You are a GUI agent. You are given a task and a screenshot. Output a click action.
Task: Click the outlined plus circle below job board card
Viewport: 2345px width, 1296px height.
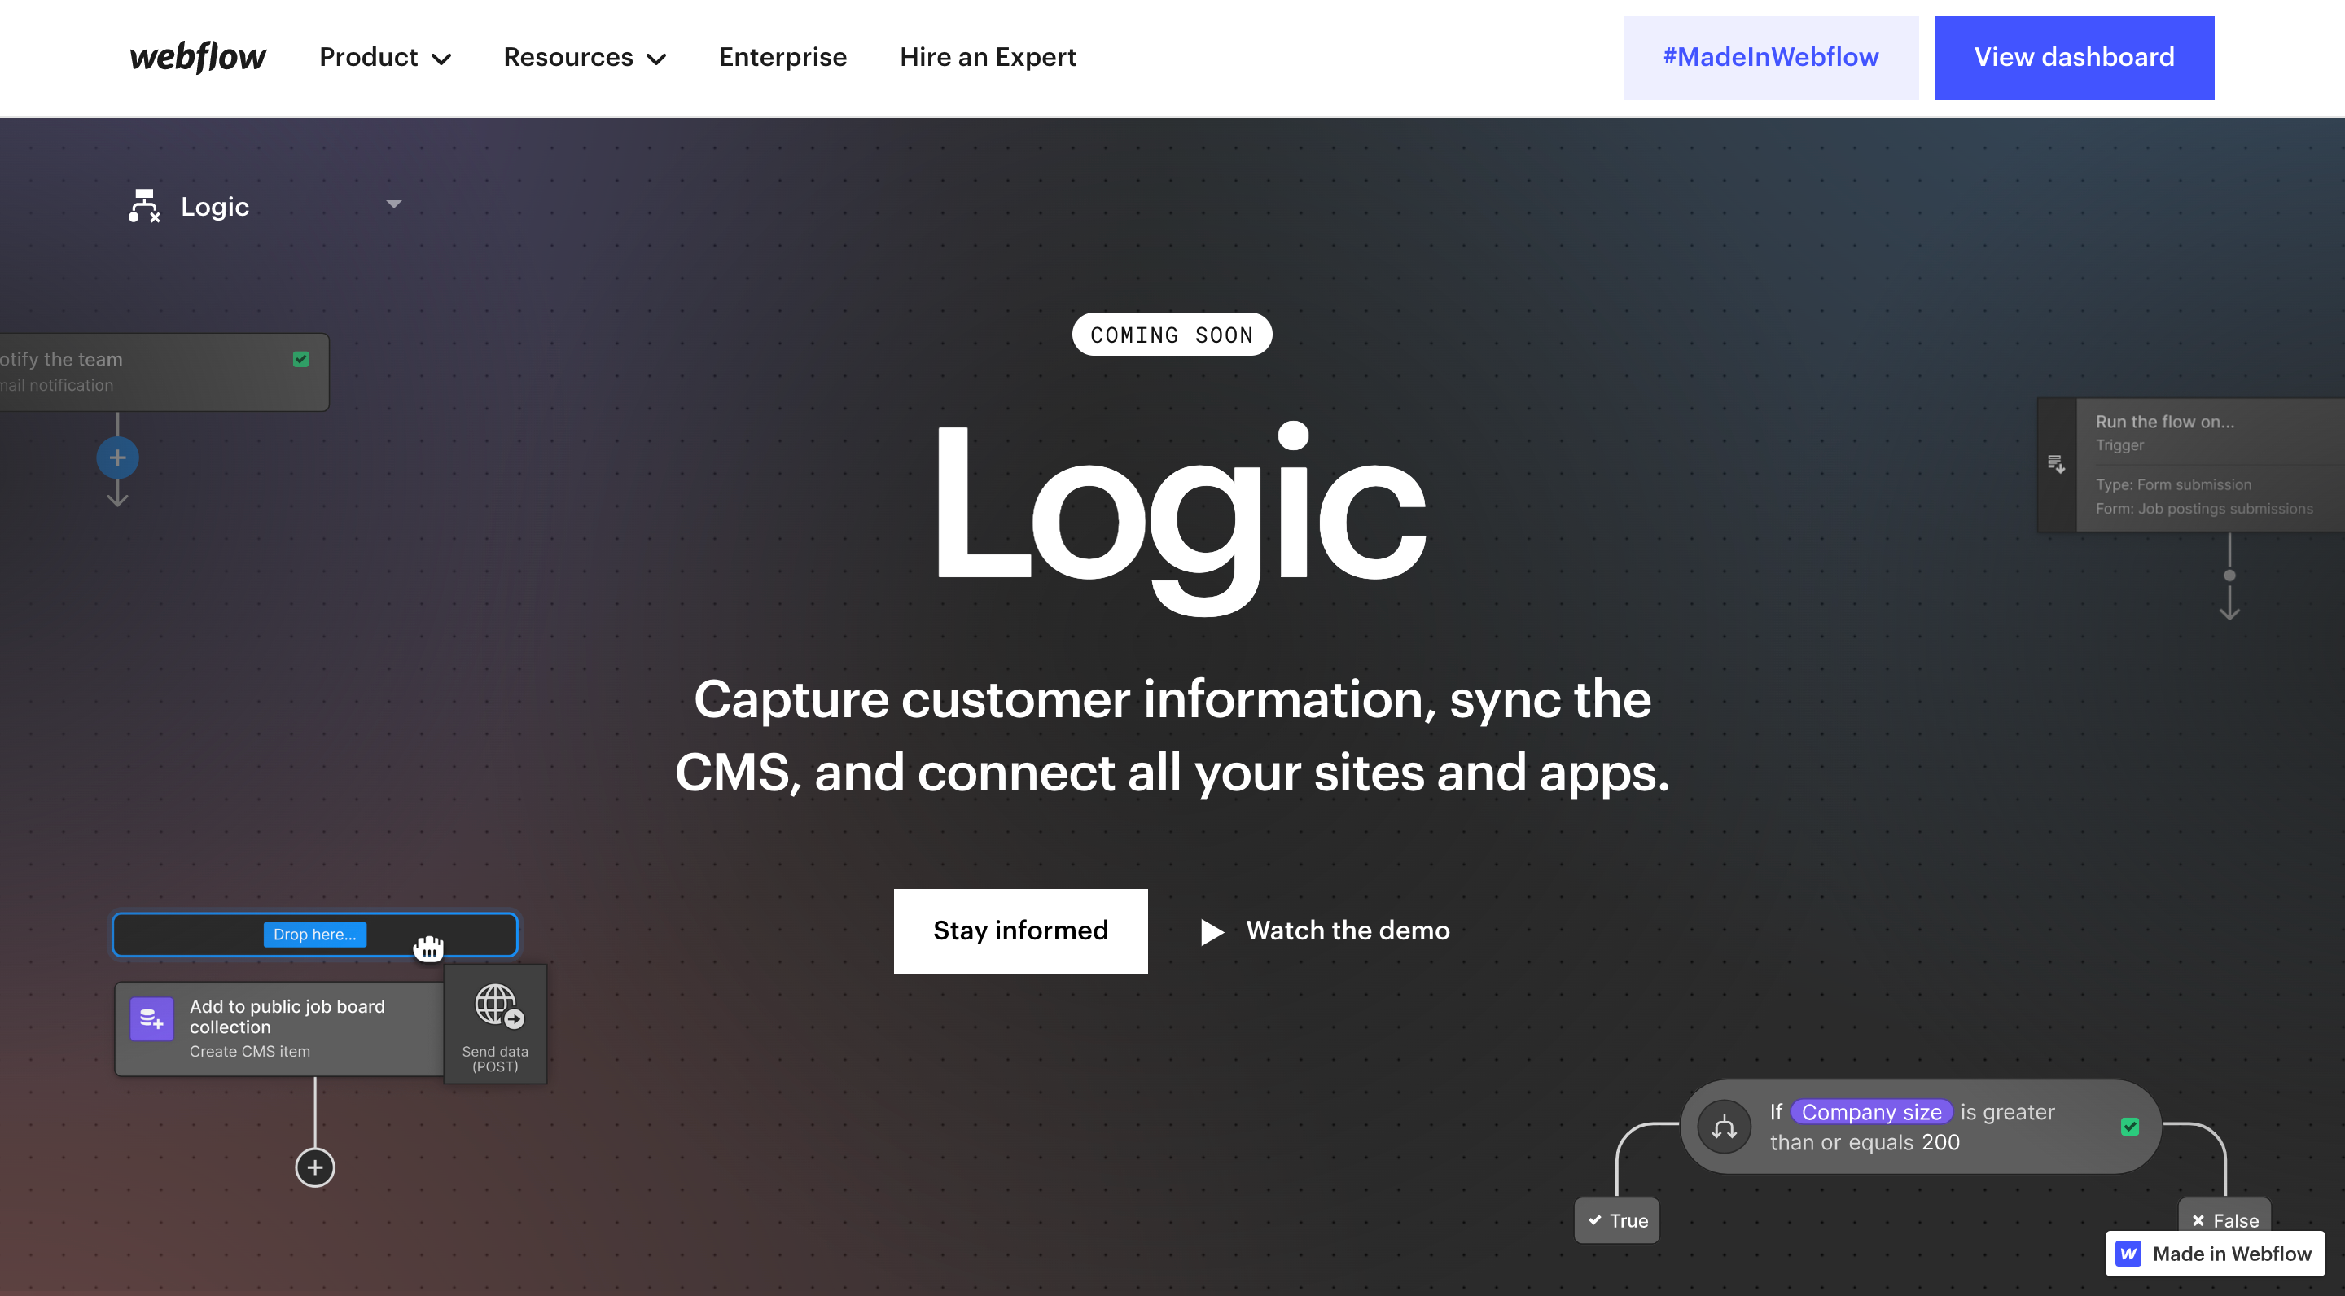[x=315, y=1167]
